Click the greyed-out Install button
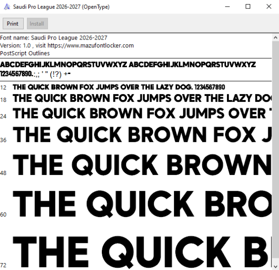The height and width of the screenshot is (270, 279). (x=37, y=24)
